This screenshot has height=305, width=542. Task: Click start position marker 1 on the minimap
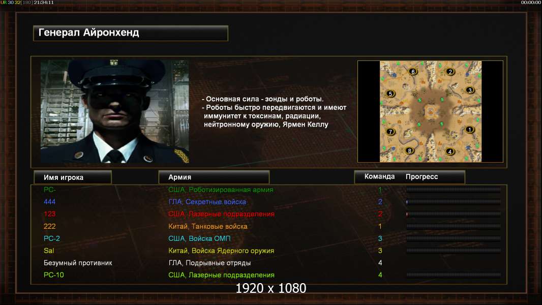click(469, 130)
